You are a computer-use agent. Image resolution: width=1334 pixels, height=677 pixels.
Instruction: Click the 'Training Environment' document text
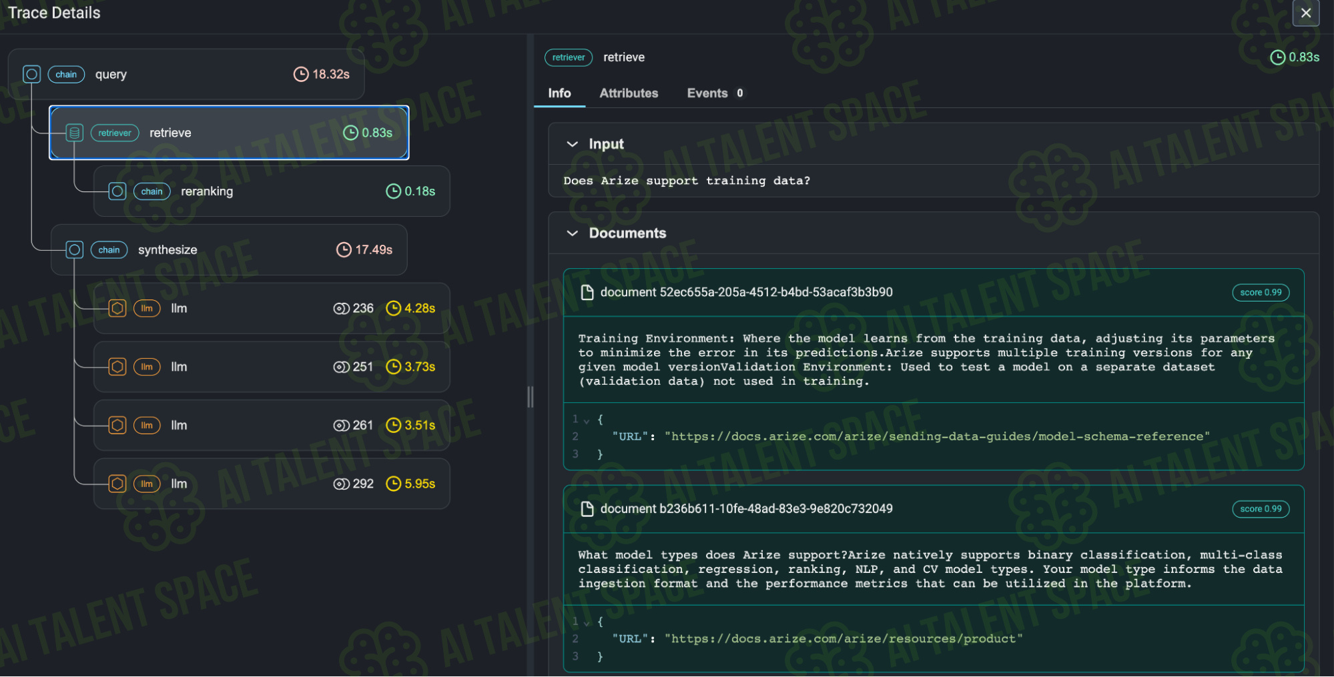point(926,360)
